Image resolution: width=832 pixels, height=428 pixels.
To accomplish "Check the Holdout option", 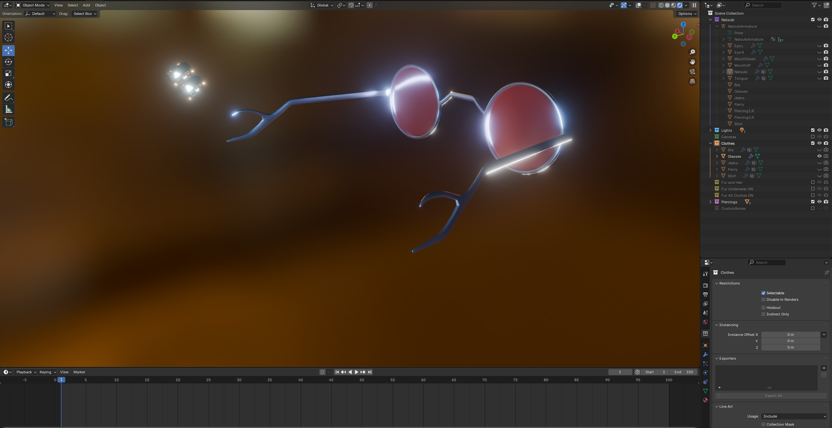I will 763,308.
